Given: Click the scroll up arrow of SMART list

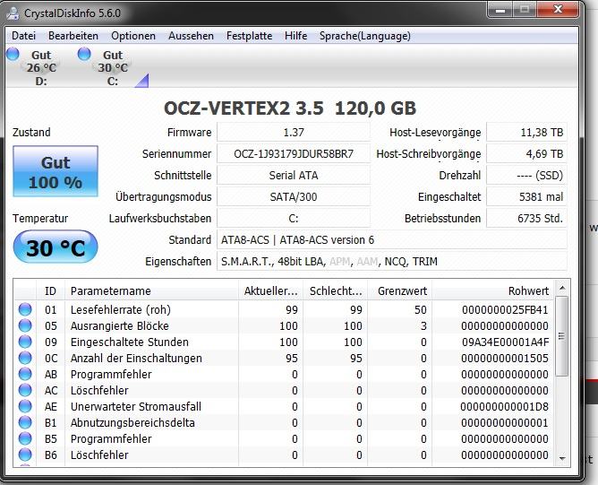Looking at the screenshot, I should 562,288.
